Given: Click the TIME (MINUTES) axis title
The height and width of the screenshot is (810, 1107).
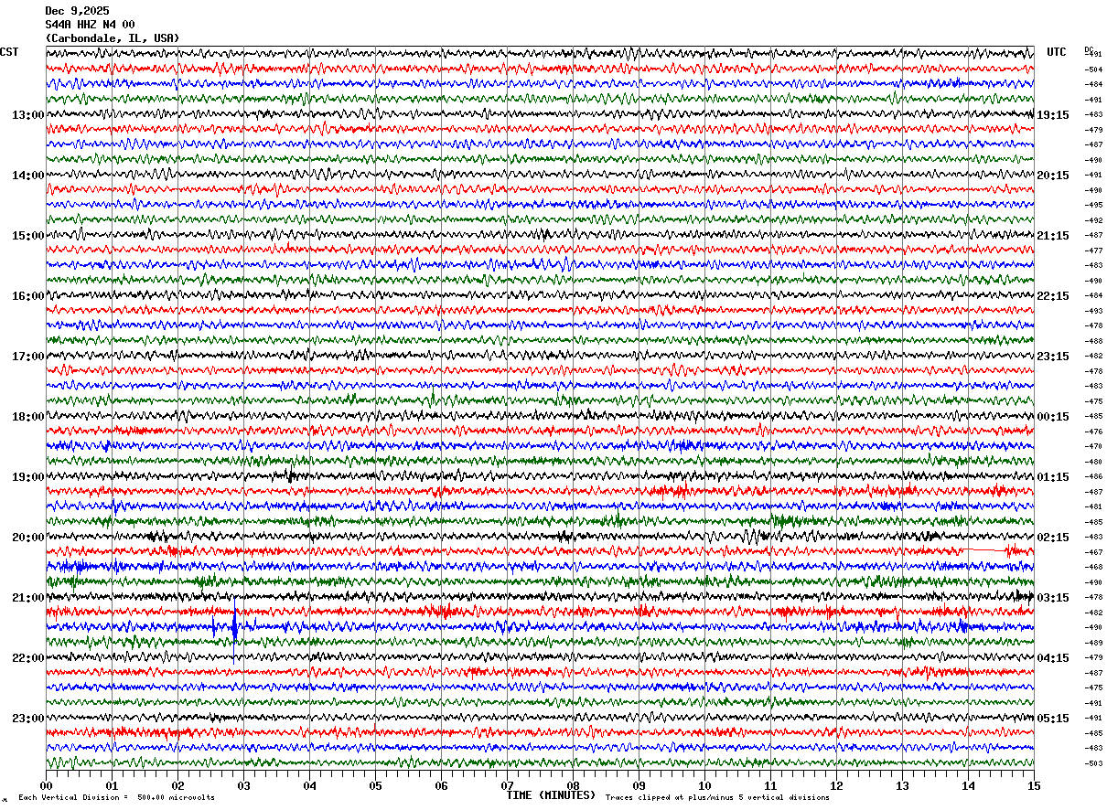Looking at the screenshot, I should pos(551,795).
